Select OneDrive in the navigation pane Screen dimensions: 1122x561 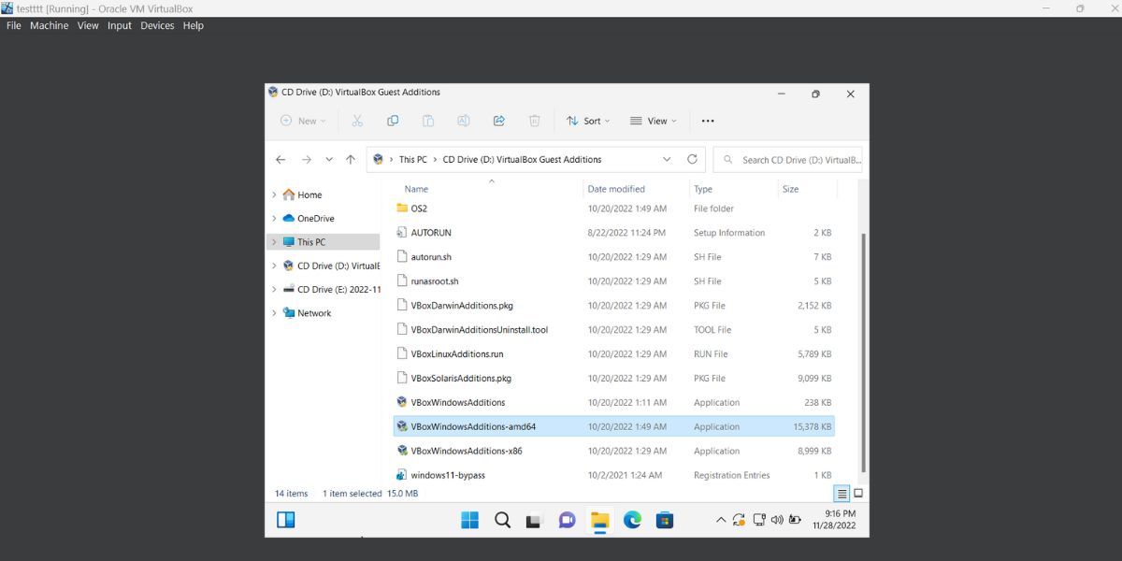[x=315, y=218]
